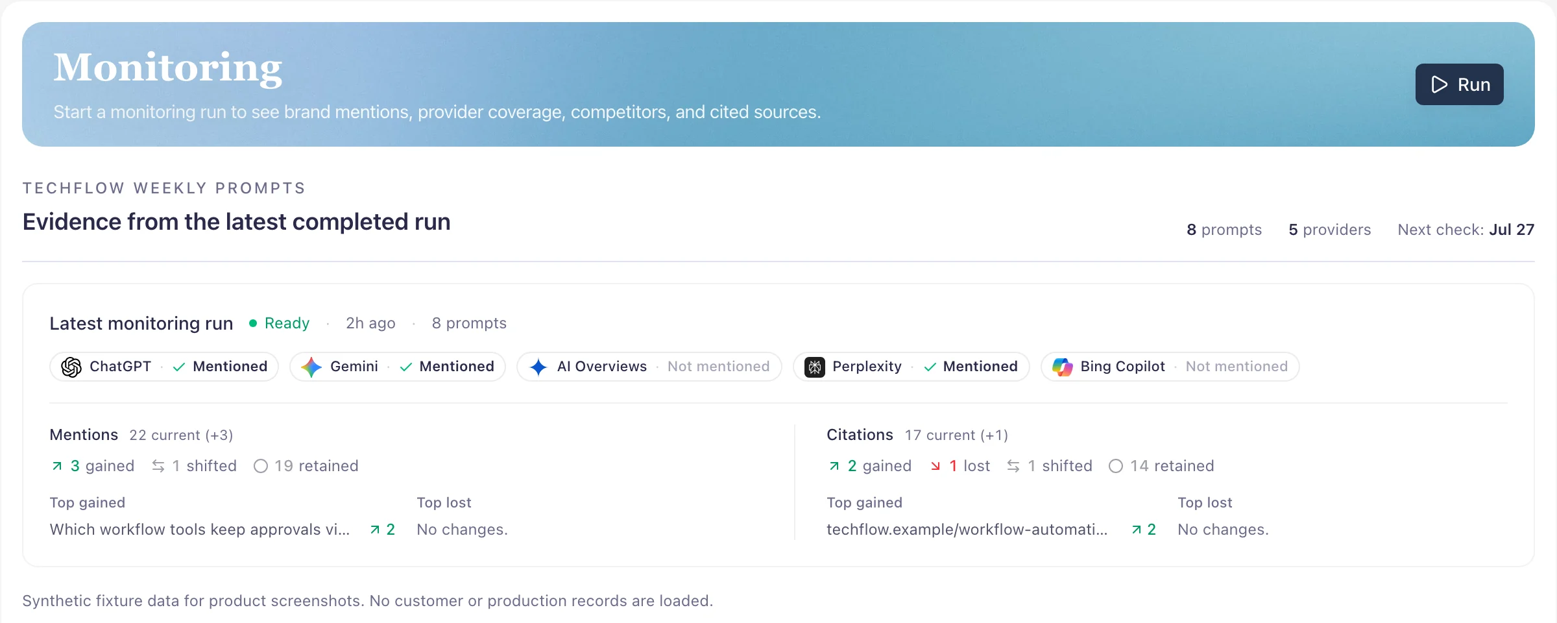Click the Citations shifted arrows icon
The image size is (1557, 623).
coord(1013,466)
